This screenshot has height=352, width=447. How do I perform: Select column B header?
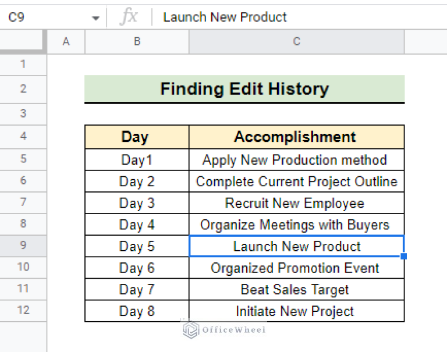pos(137,41)
